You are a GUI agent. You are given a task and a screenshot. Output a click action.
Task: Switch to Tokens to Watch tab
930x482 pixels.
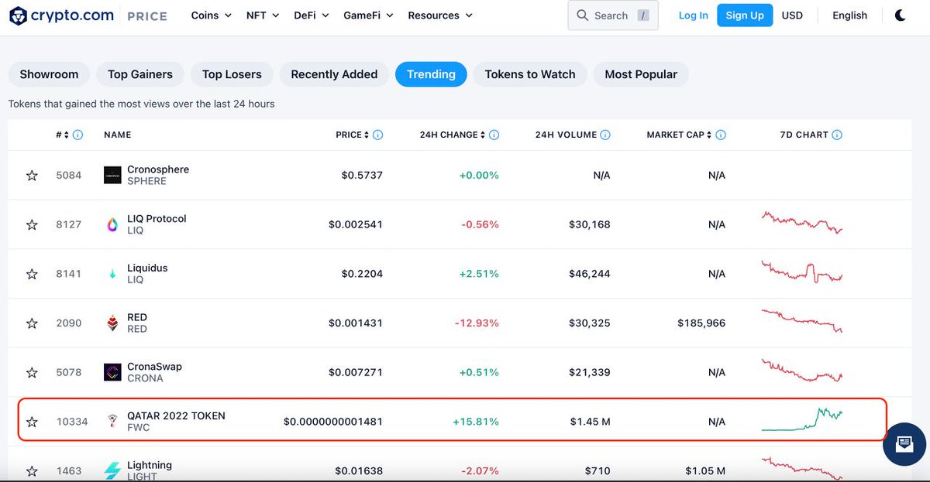coord(530,74)
